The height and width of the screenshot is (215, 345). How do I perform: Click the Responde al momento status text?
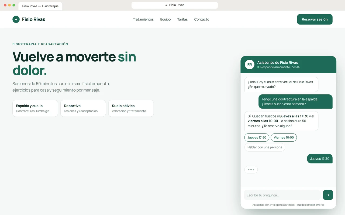coord(280,67)
